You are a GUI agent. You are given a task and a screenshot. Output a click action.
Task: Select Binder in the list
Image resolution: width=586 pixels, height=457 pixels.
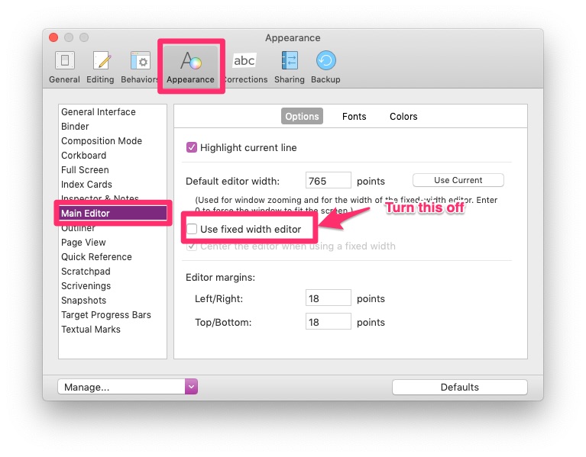(112, 127)
